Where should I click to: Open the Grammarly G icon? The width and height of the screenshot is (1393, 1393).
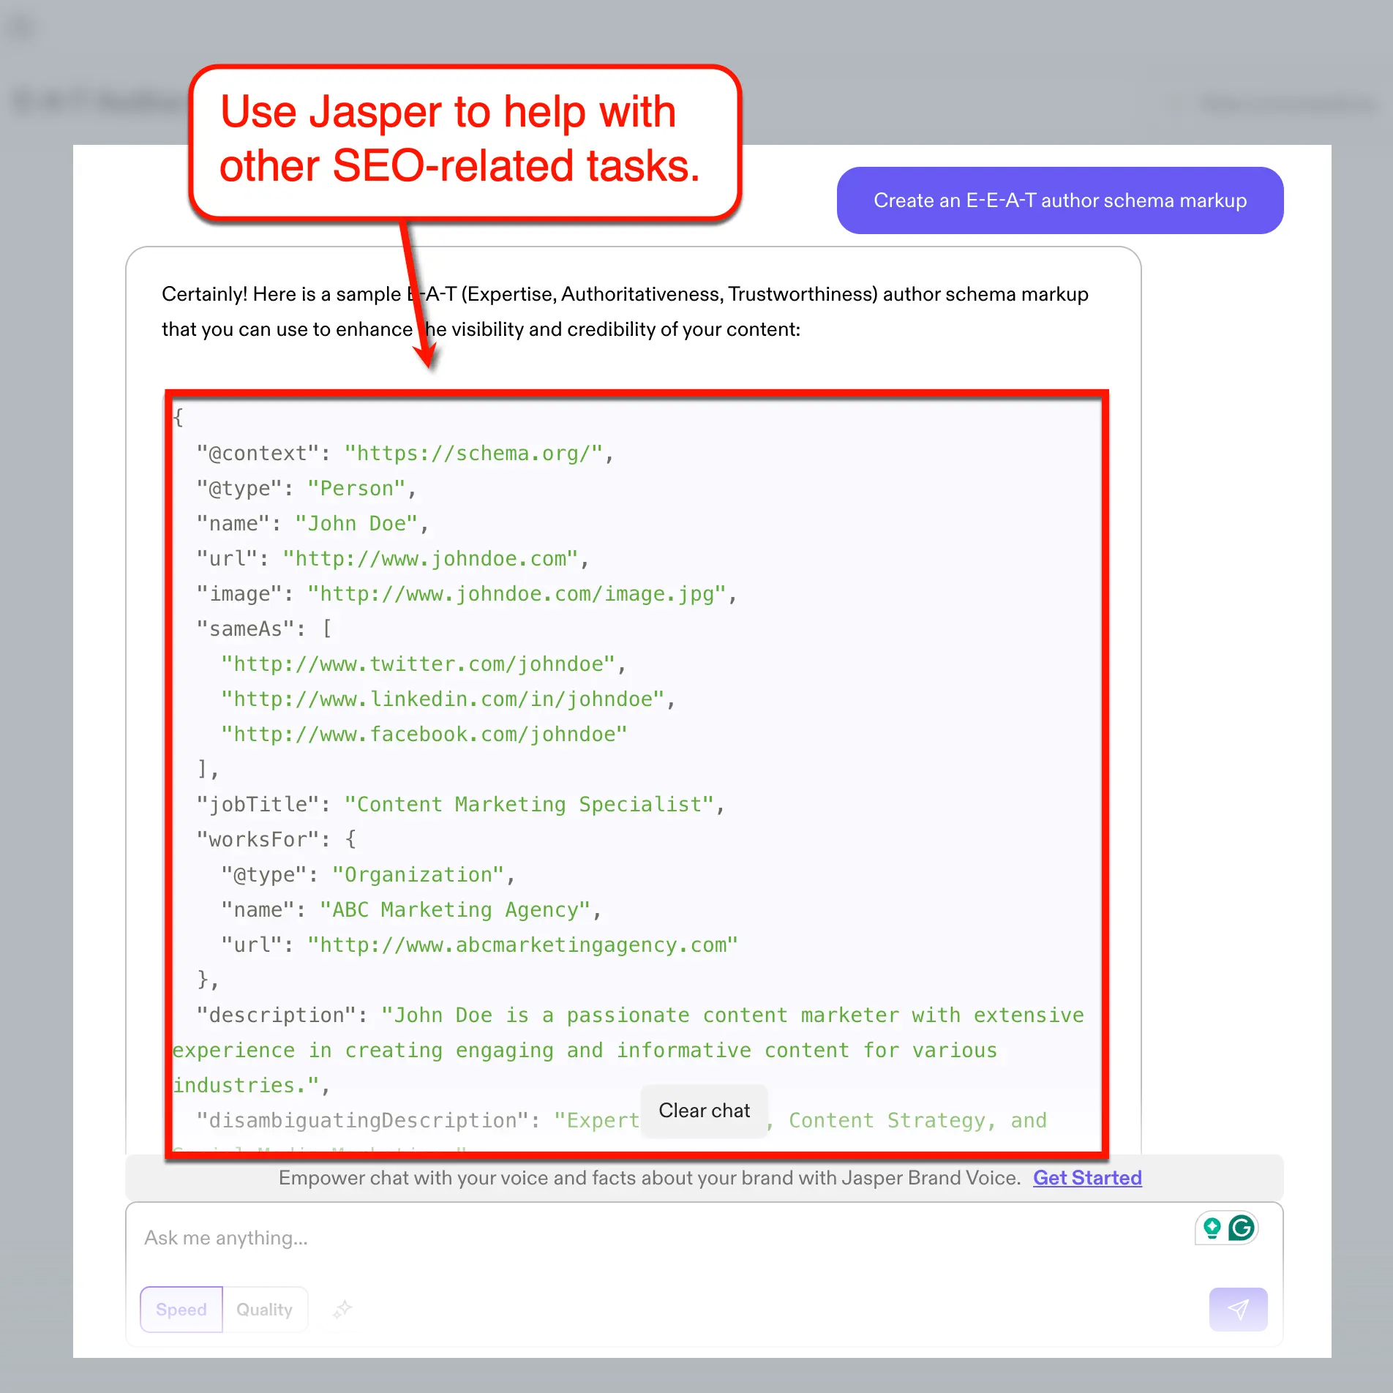[1242, 1228]
